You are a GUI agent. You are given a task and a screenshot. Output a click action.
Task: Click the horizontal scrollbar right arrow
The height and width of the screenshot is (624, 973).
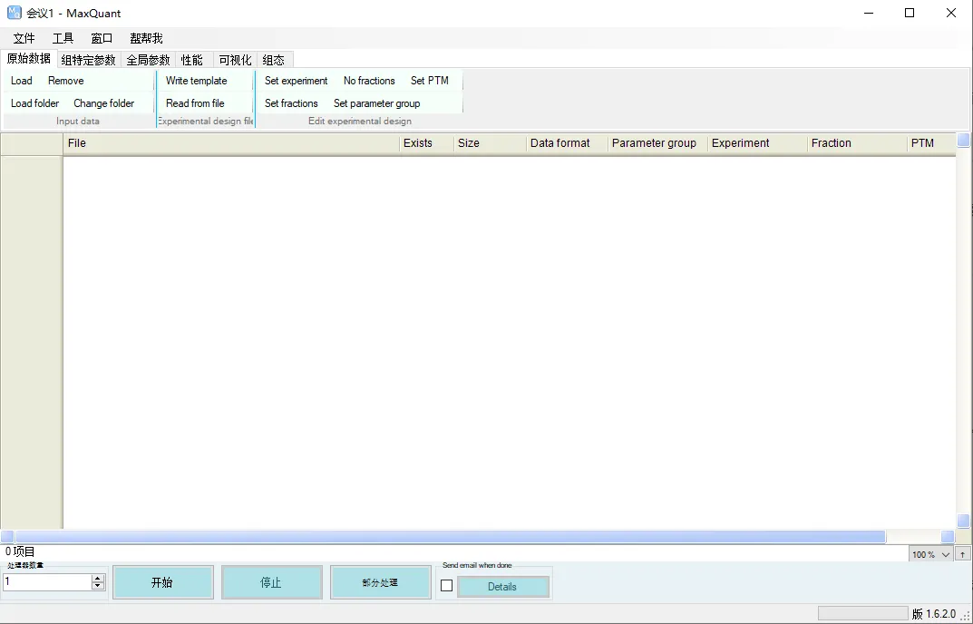coord(948,536)
